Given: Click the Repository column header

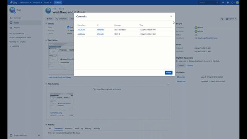Looking at the screenshot, I should coord(81,25).
